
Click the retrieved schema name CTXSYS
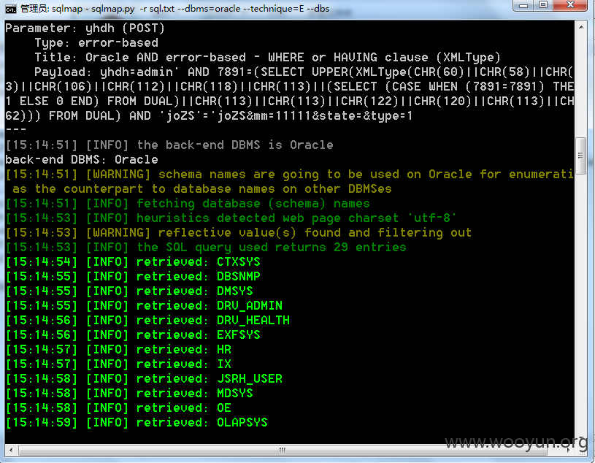[238, 262]
